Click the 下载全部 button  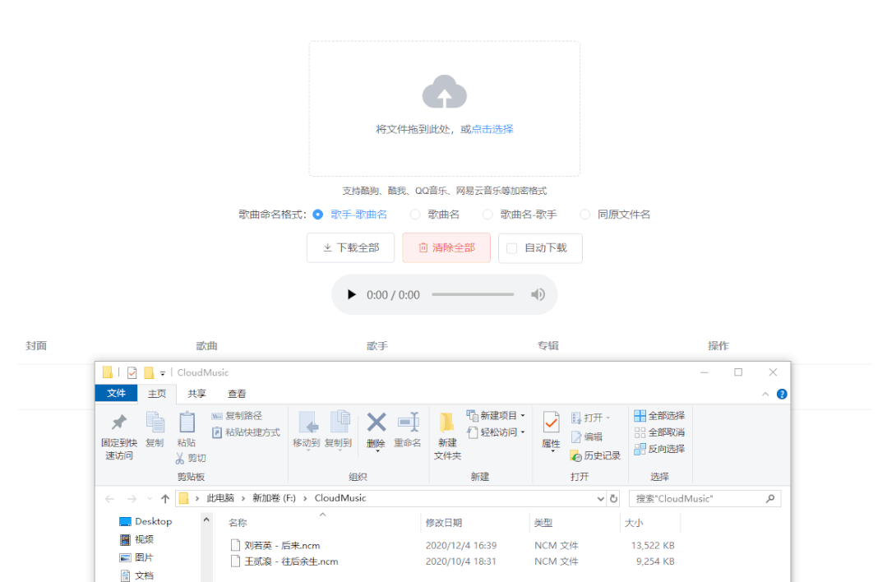click(x=351, y=247)
